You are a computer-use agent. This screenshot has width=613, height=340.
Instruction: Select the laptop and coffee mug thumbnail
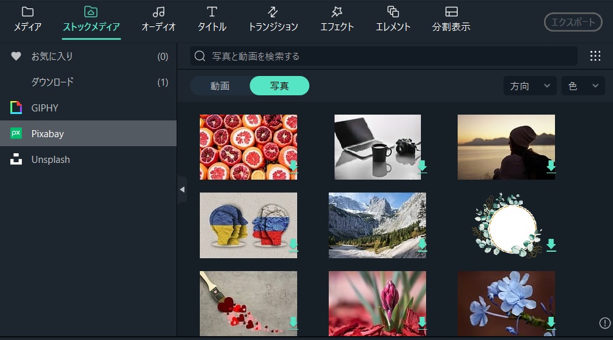pyautogui.click(x=378, y=147)
